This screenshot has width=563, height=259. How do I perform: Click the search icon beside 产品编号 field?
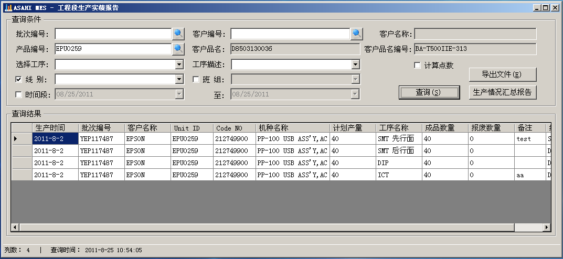tap(178, 49)
